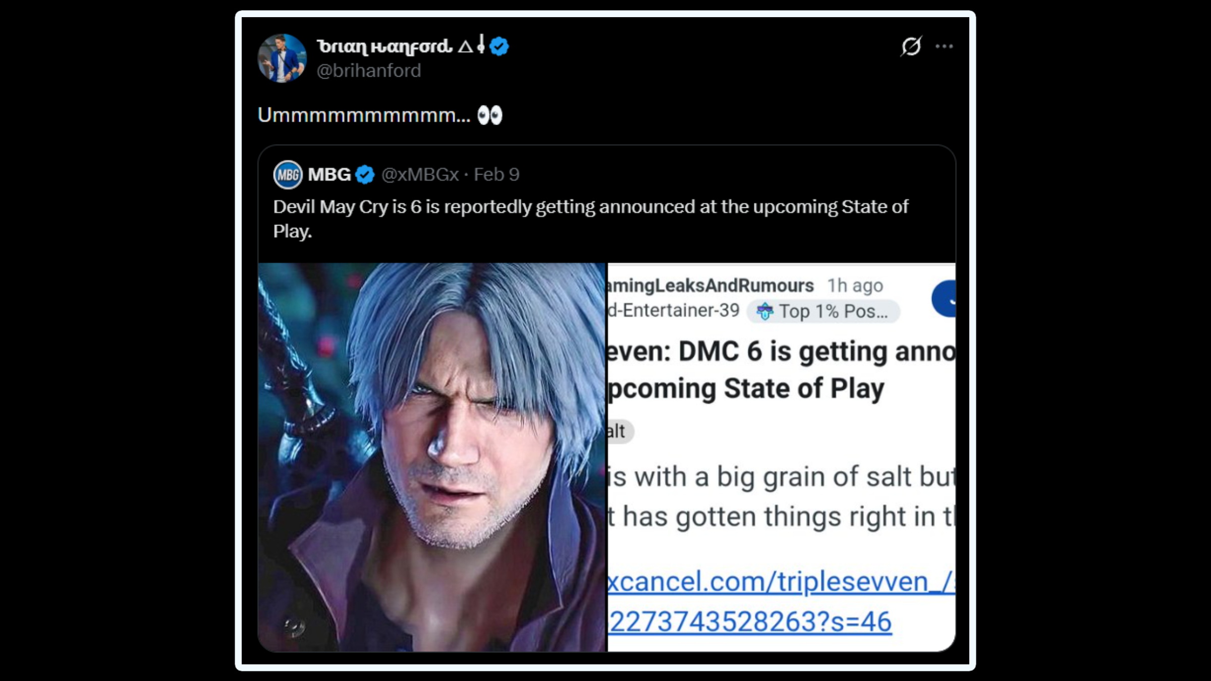
Task: Open the Dante character image
Action: (x=432, y=457)
